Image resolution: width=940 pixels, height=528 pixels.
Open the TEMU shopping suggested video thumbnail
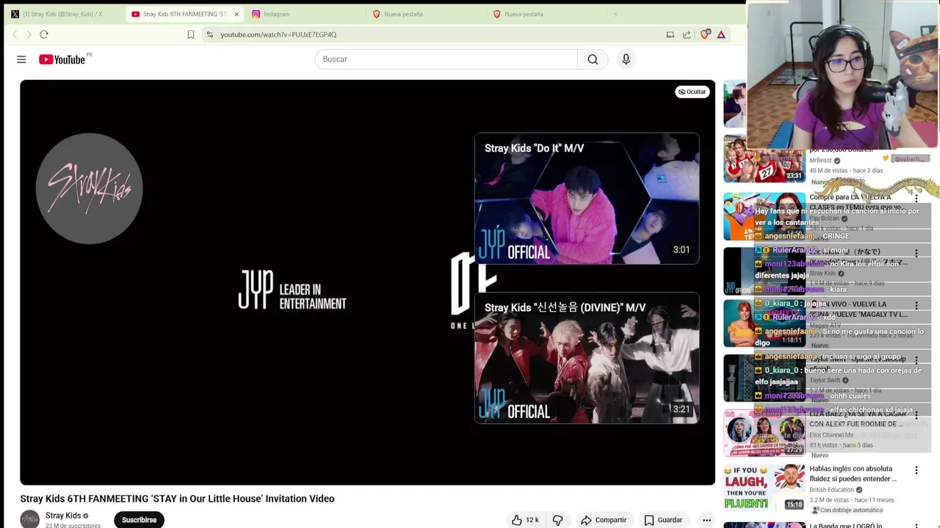(x=764, y=217)
